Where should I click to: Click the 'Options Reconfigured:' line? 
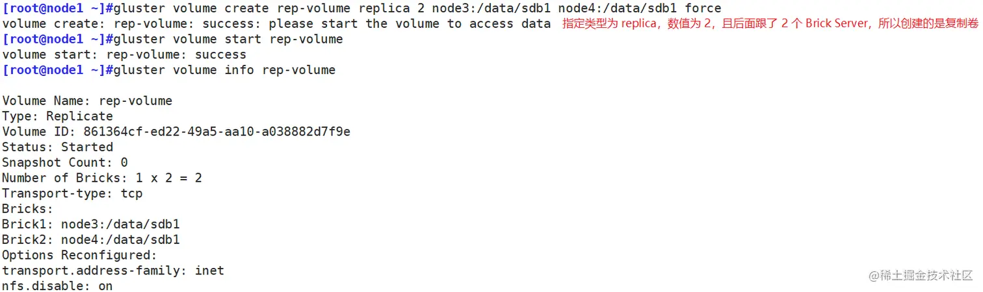[79, 256]
